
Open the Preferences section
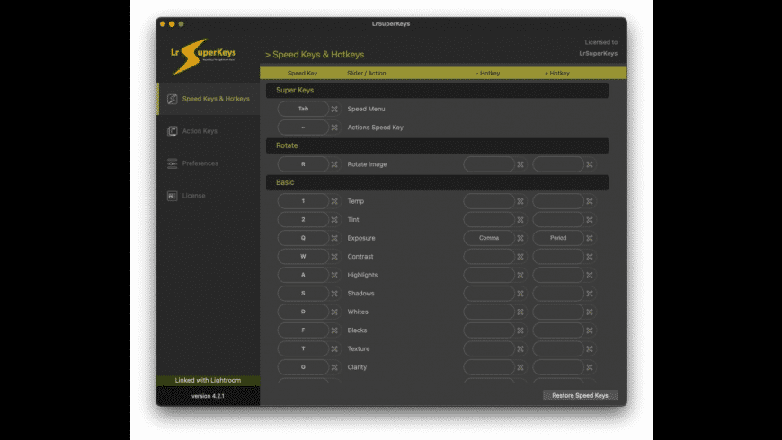pos(208,163)
